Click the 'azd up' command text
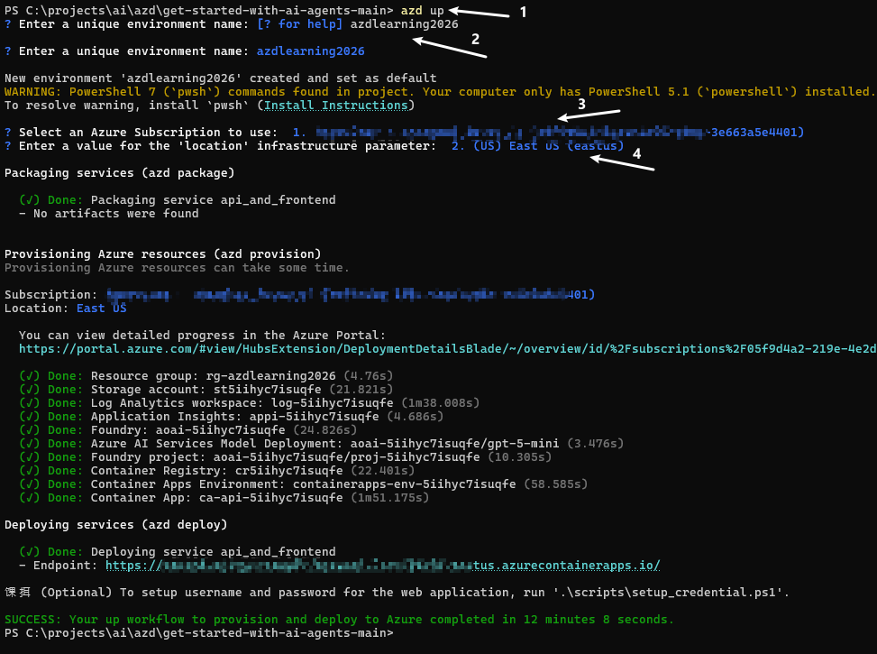 423,11
